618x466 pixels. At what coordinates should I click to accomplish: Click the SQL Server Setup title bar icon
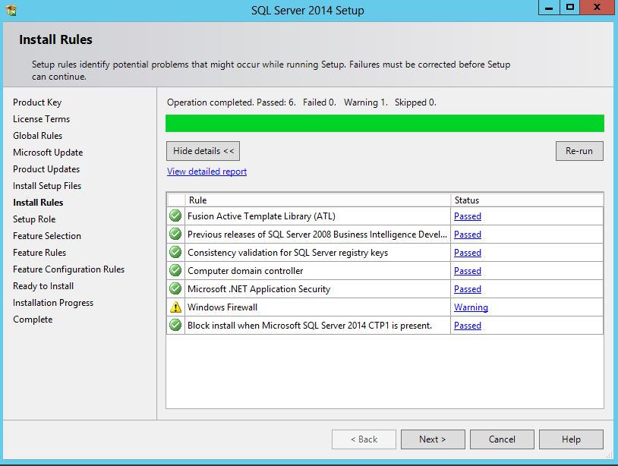(x=11, y=11)
